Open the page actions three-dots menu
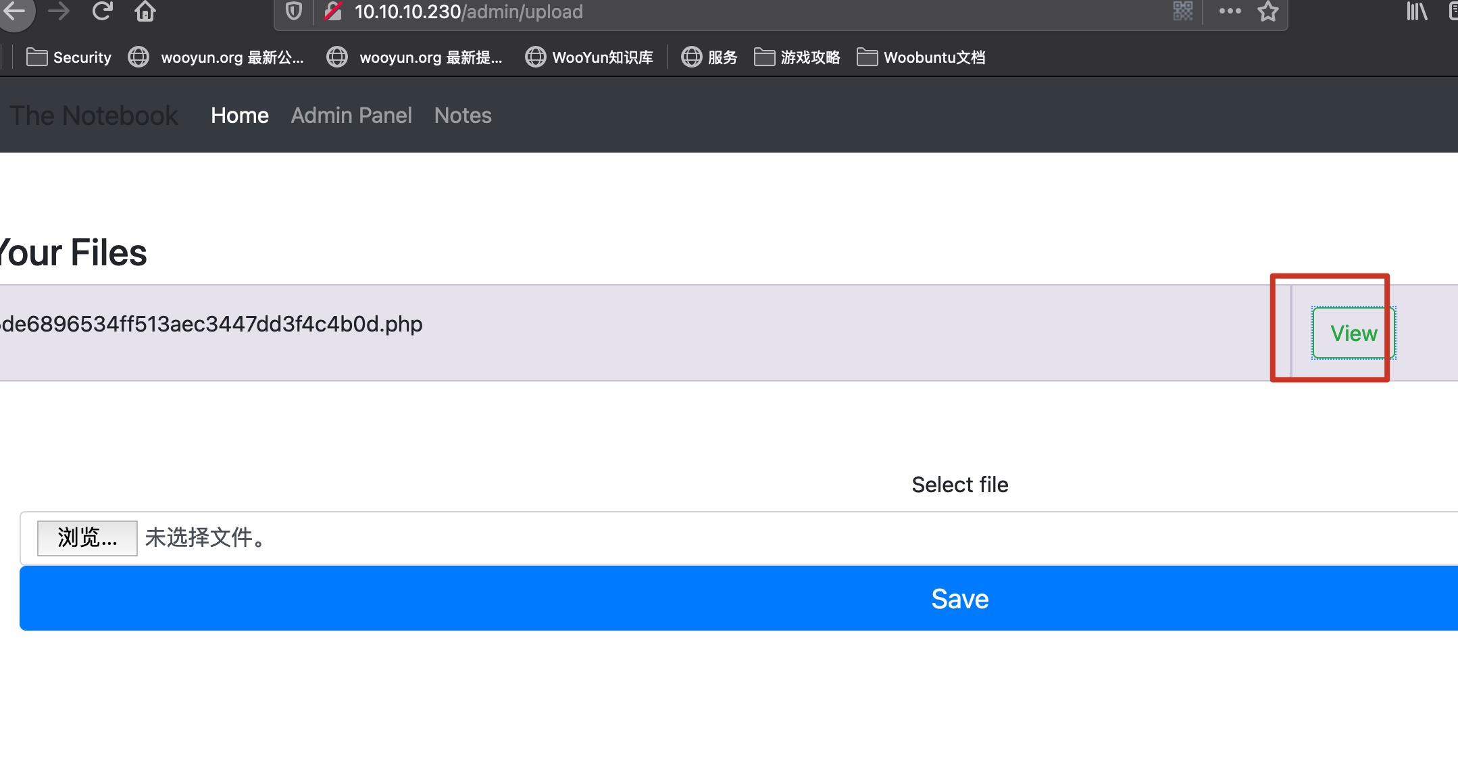1458x767 pixels. [x=1230, y=11]
